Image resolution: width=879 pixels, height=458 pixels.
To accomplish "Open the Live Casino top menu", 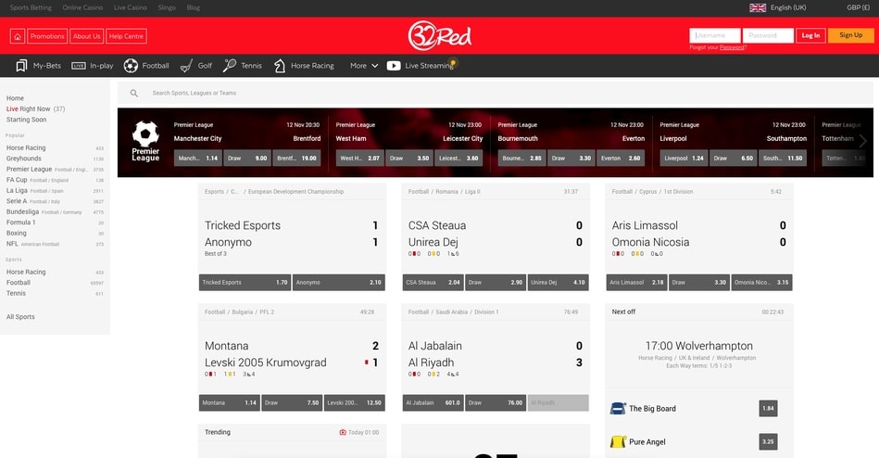I will tap(130, 7).
